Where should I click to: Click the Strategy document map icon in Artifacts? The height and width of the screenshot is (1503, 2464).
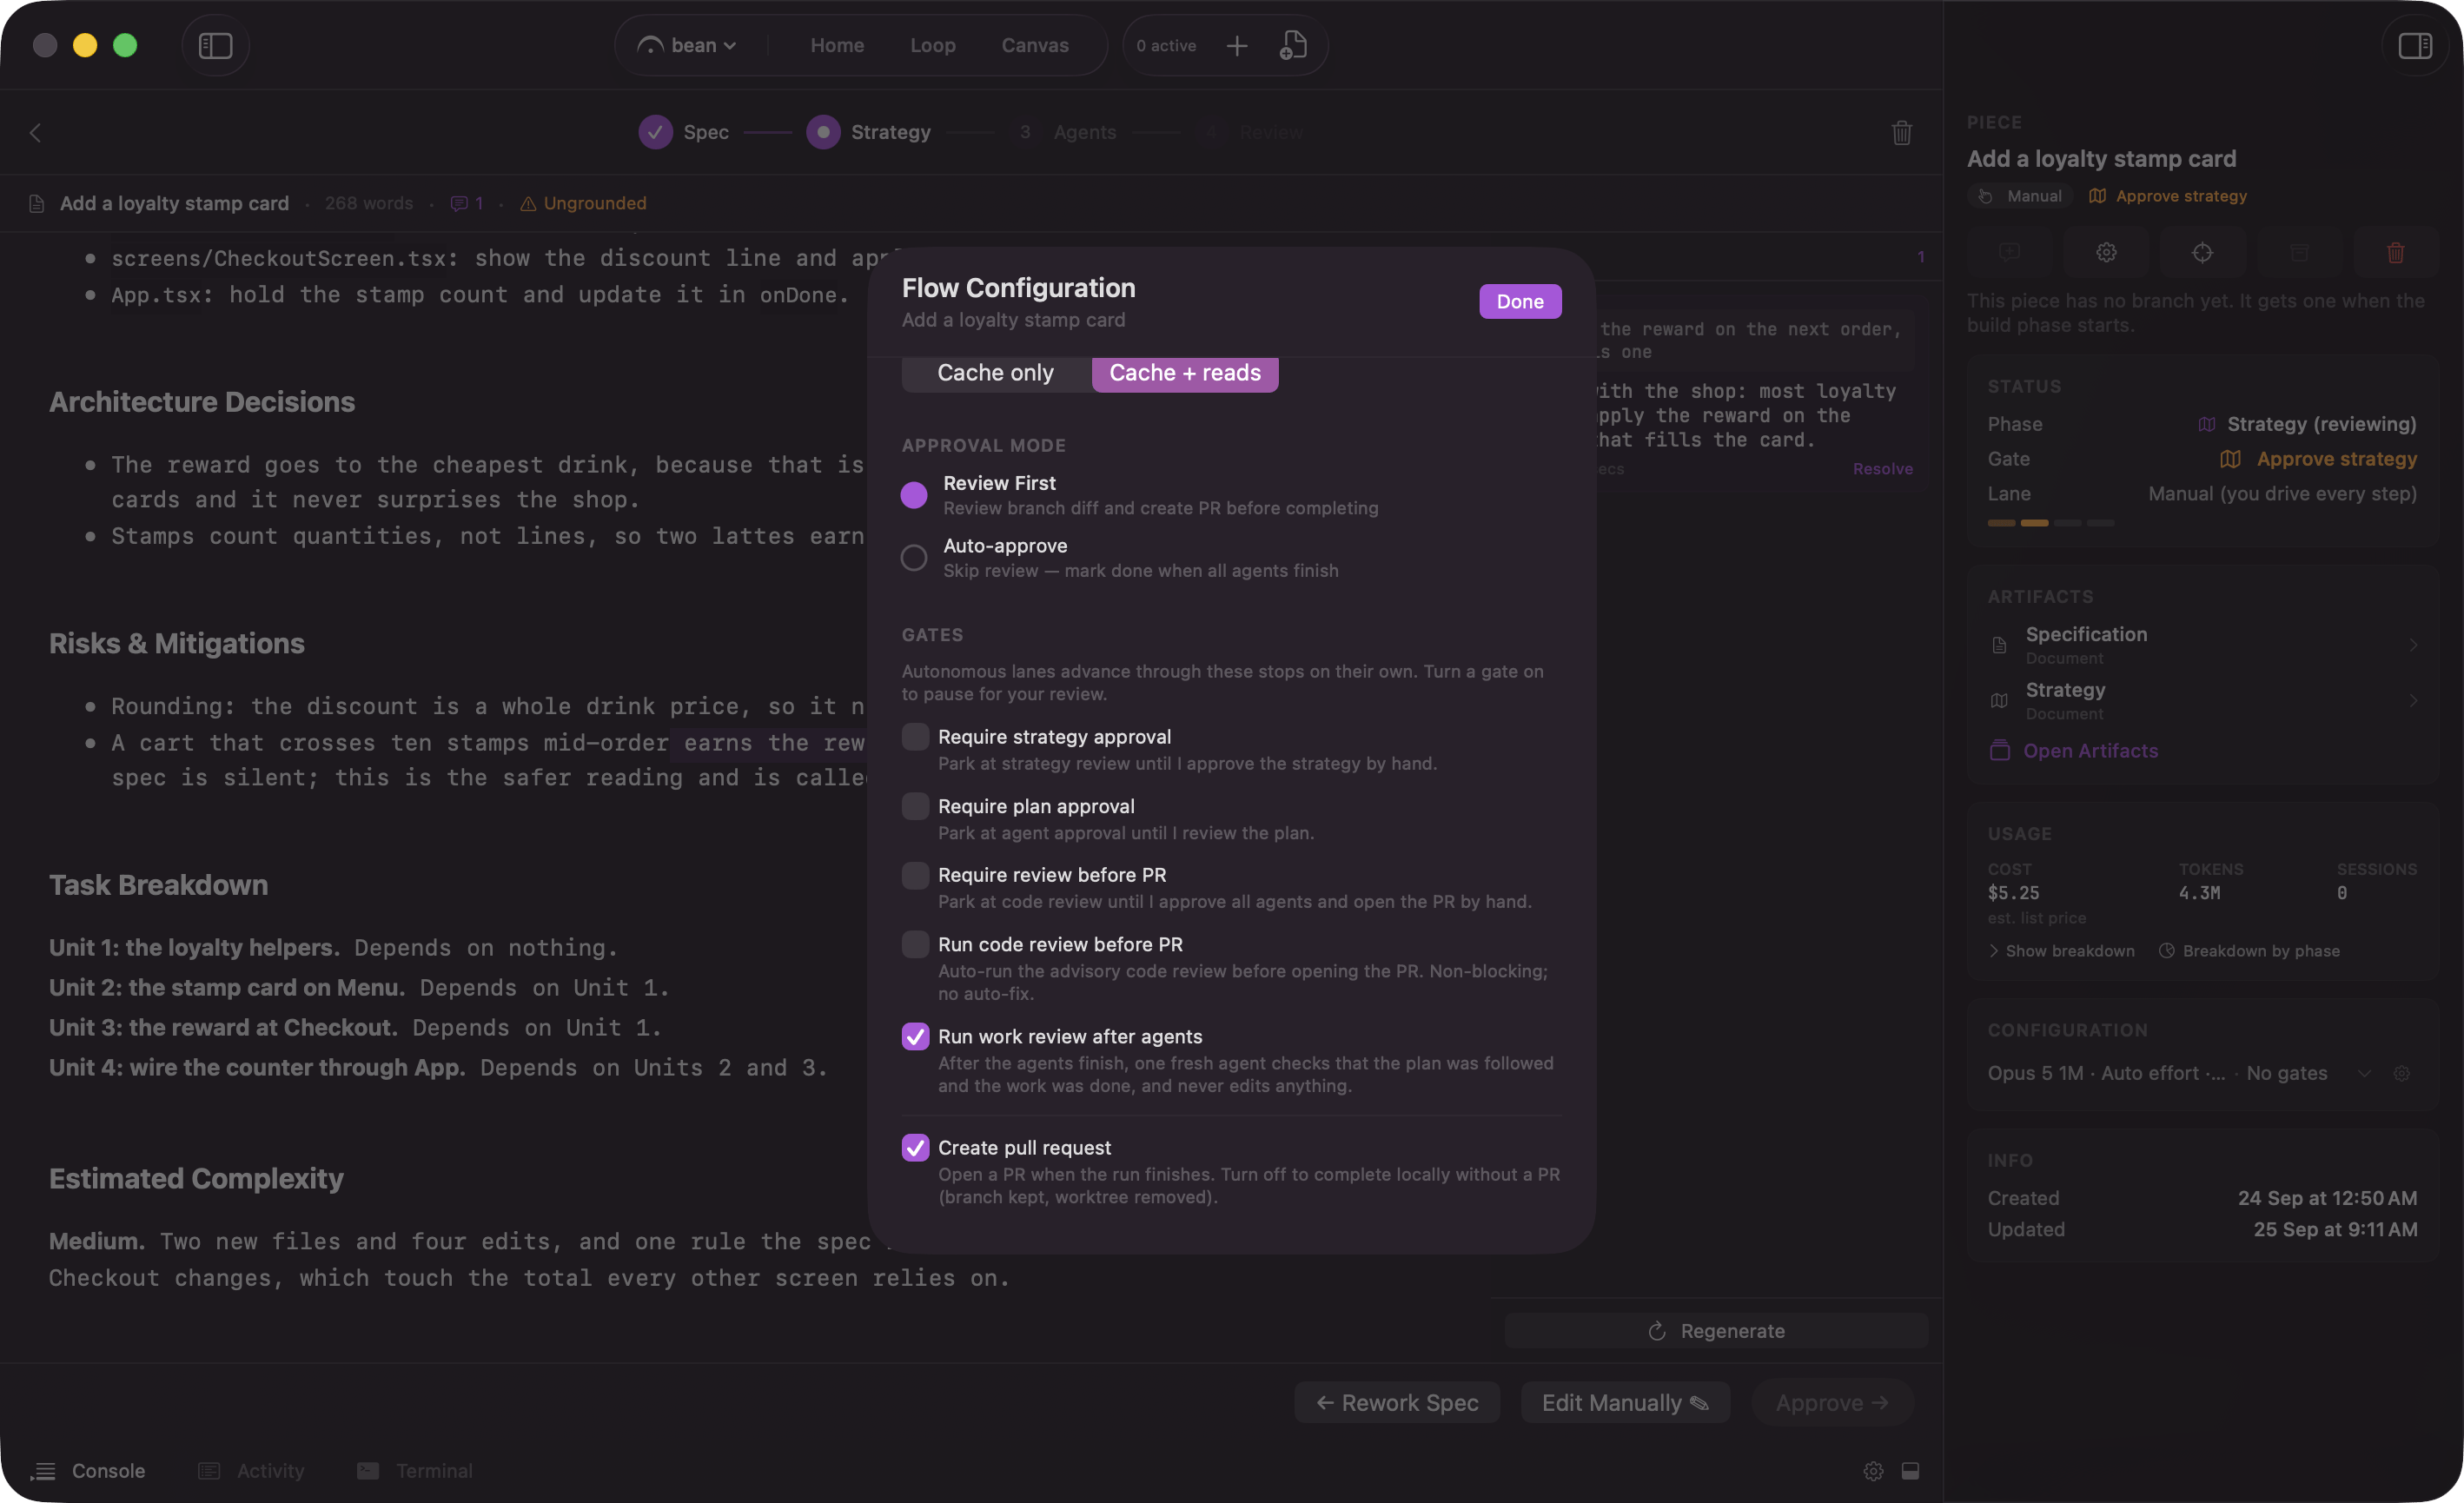click(1998, 702)
